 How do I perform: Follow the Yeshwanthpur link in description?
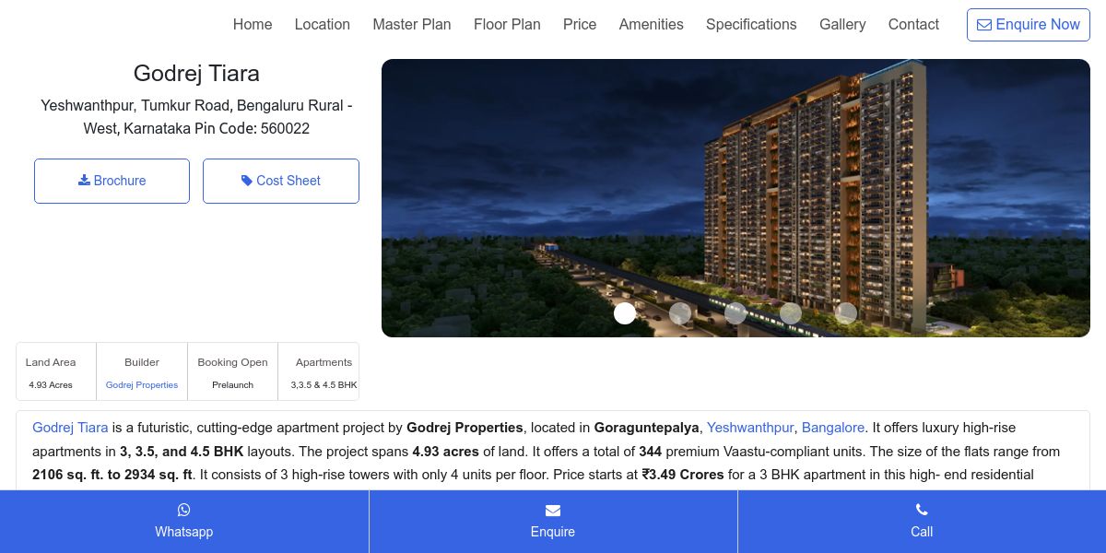tap(750, 428)
